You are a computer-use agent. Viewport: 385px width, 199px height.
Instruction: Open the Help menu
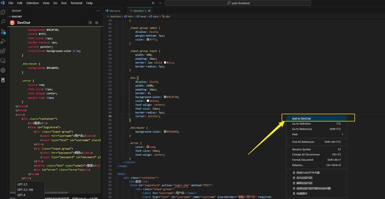coord(89,3)
